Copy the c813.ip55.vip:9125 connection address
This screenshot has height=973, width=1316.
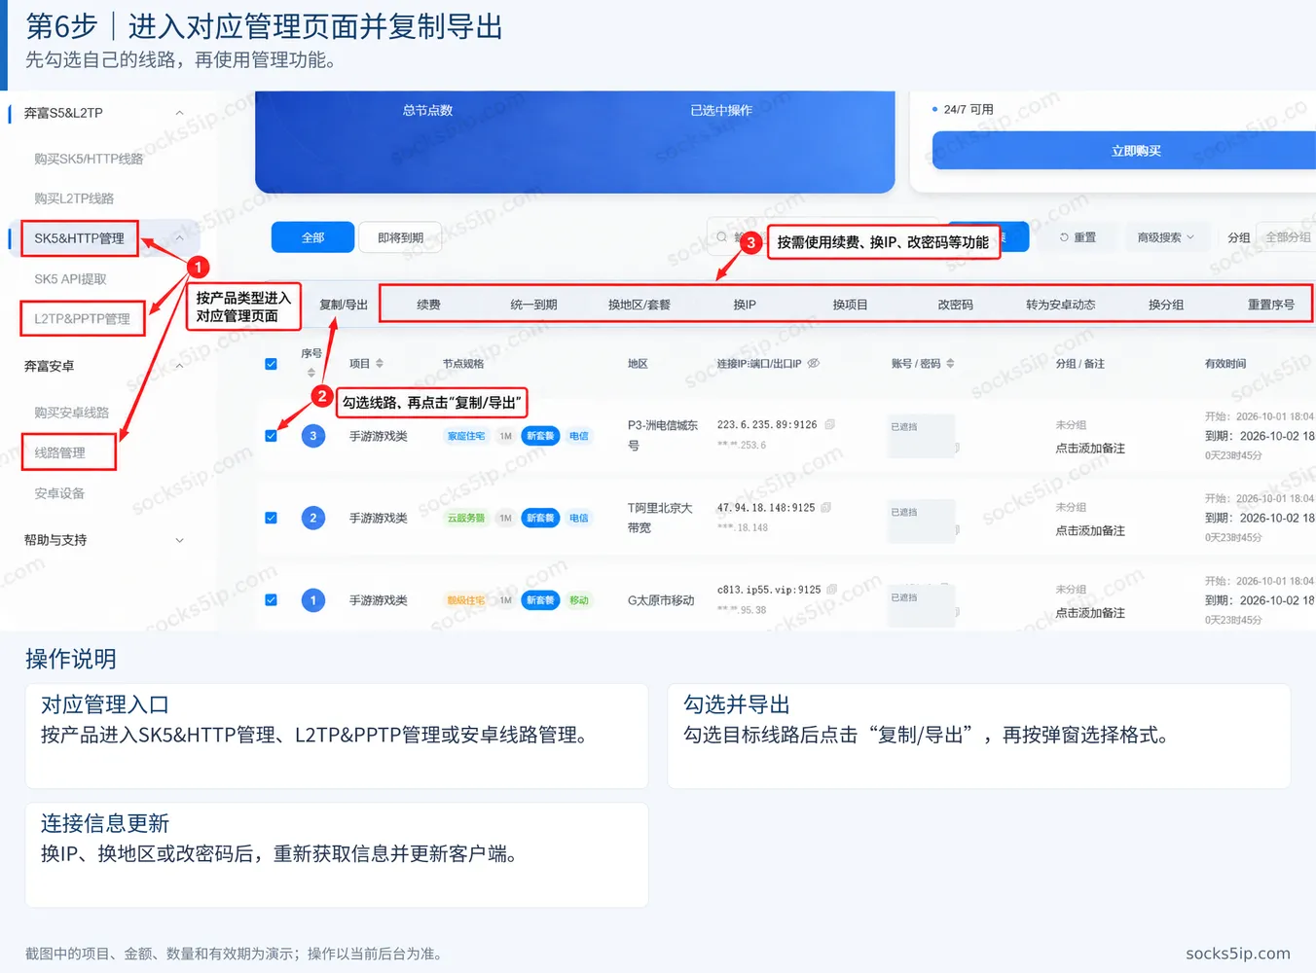(831, 590)
